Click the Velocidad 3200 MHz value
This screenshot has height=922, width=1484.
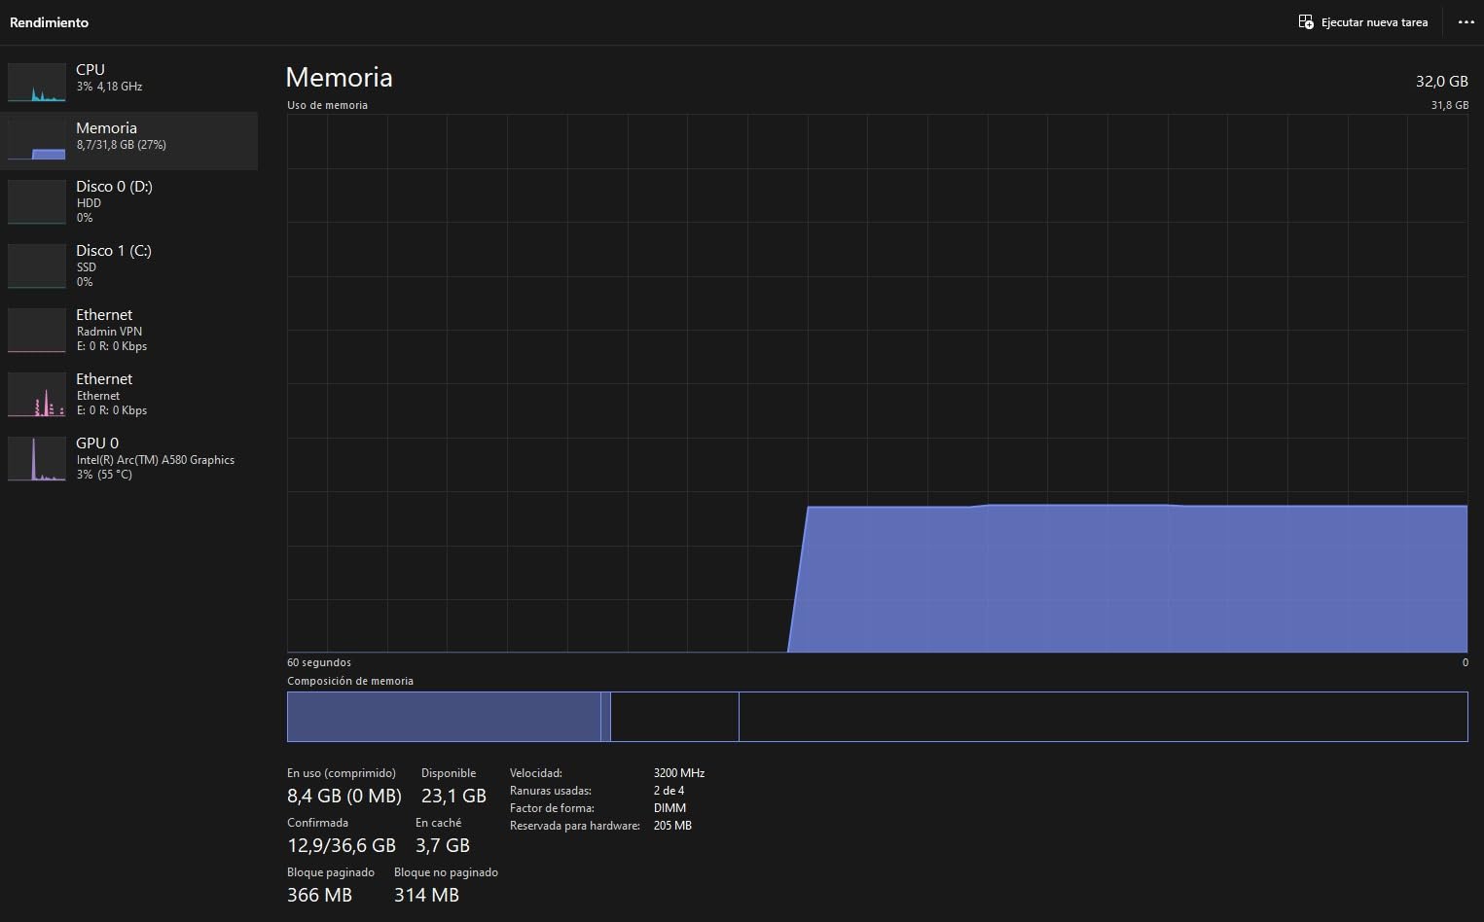679,773
